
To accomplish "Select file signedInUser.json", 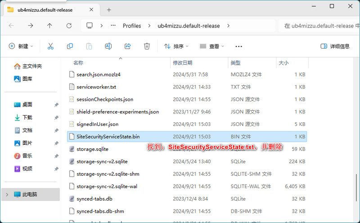I will click(x=187, y=124).
